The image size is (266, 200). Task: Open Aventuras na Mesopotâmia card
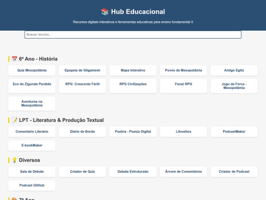coord(32,103)
